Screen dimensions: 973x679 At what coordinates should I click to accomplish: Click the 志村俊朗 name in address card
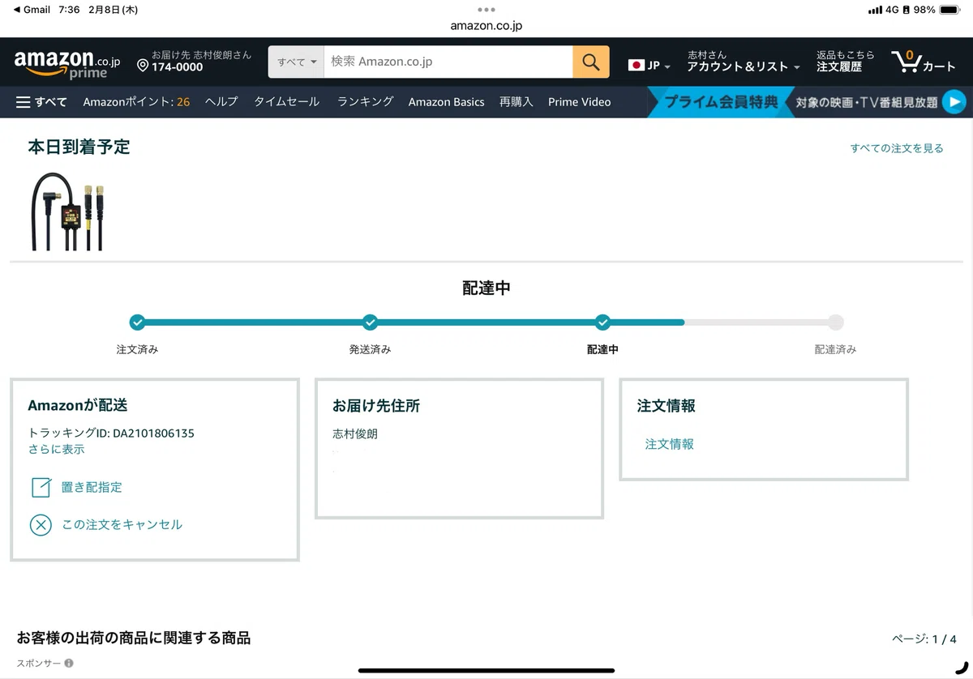(x=355, y=433)
